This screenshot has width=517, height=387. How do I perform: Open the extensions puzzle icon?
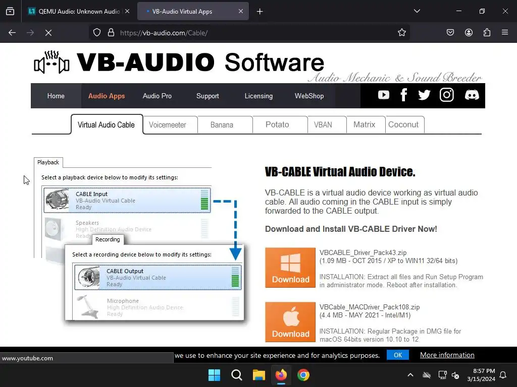[x=487, y=33]
